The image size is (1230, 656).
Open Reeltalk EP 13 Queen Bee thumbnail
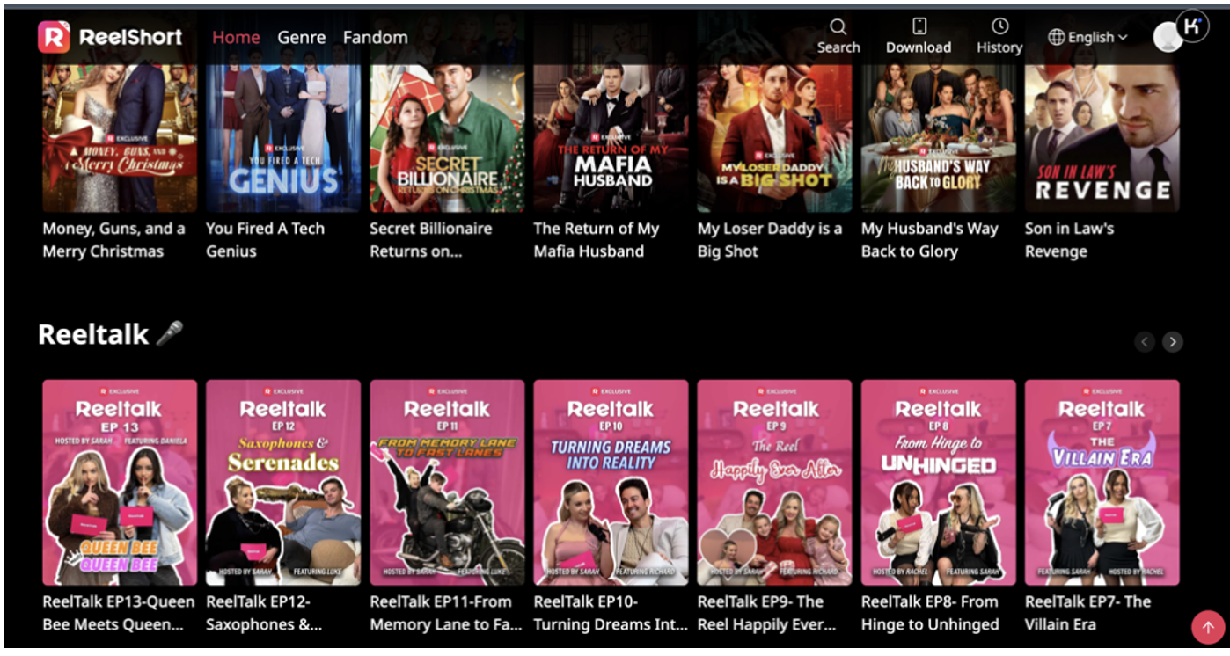(x=120, y=482)
